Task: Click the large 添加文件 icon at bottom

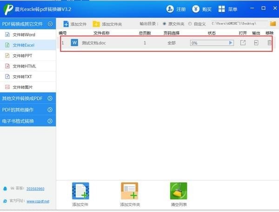Action: point(80,191)
